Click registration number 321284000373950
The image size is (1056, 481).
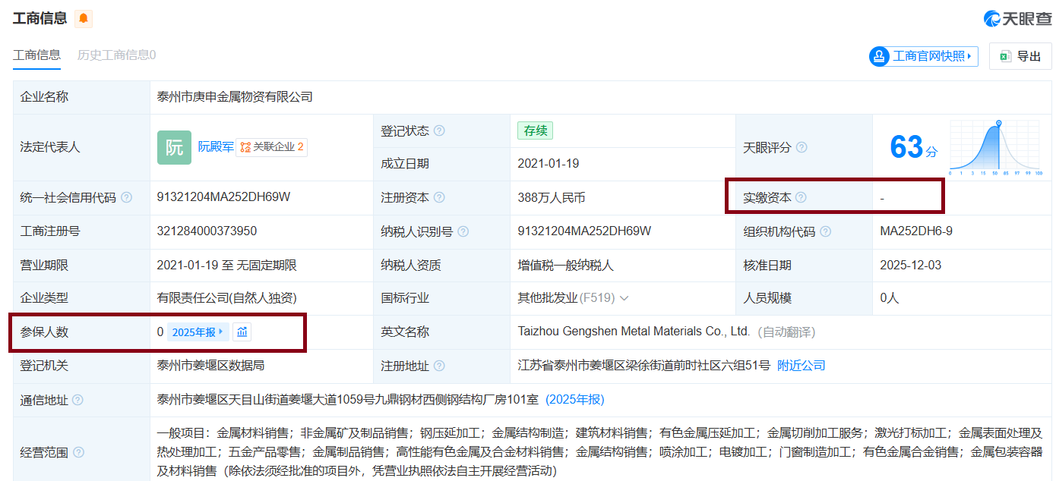pos(207,231)
